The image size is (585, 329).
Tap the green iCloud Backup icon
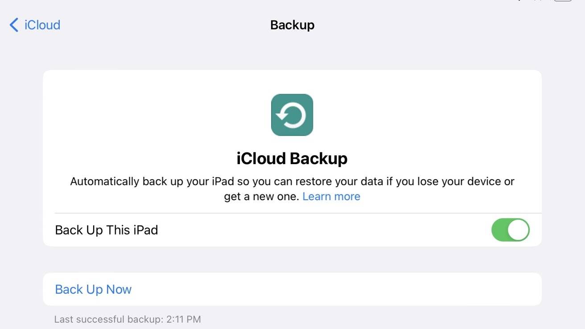[x=292, y=115]
